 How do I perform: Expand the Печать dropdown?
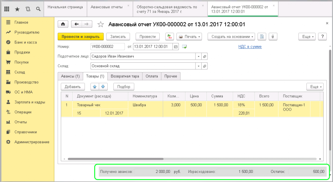[x=189, y=37]
